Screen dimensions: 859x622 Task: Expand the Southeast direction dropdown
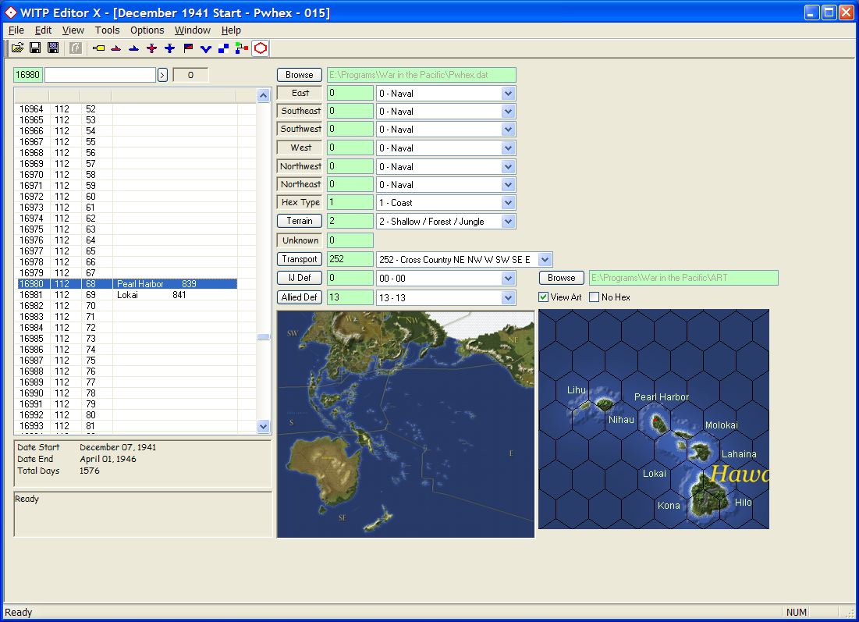pos(508,112)
